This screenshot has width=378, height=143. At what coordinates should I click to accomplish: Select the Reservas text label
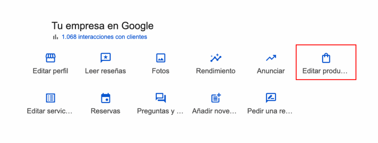[x=105, y=111]
